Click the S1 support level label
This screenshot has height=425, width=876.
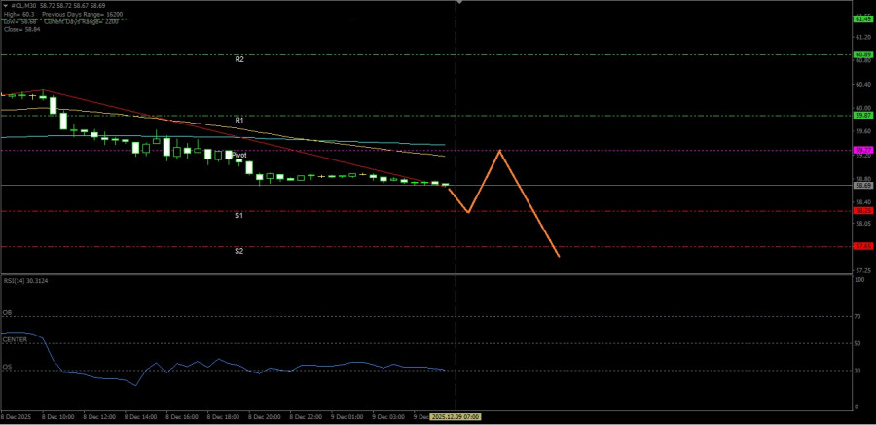click(x=238, y=215)
